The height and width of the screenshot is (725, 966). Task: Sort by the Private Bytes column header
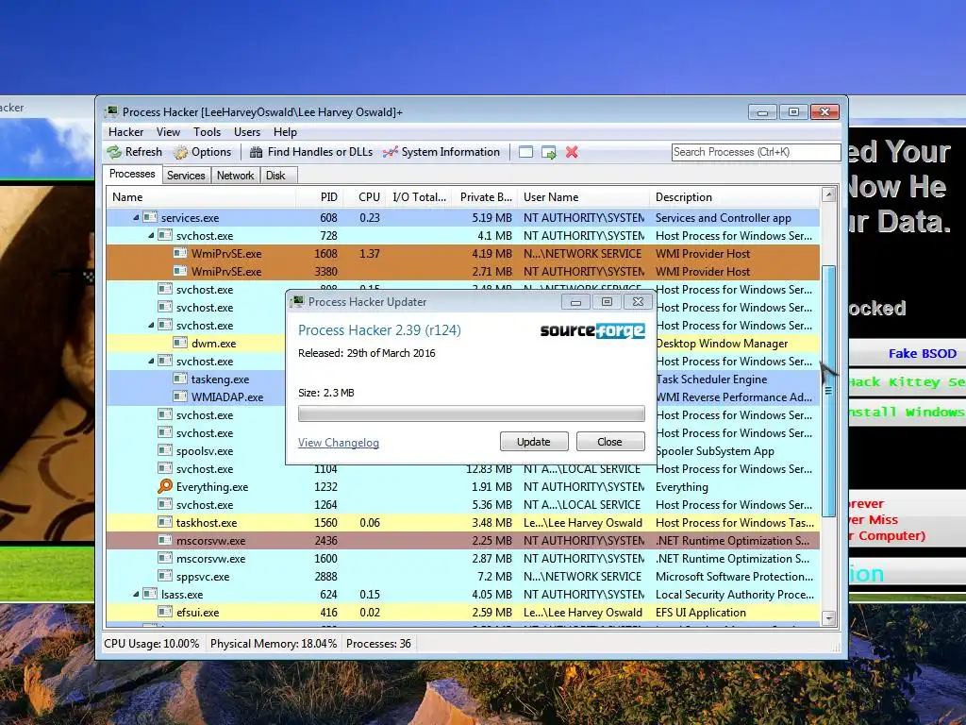pyautogui.click(x=485, y=197)
